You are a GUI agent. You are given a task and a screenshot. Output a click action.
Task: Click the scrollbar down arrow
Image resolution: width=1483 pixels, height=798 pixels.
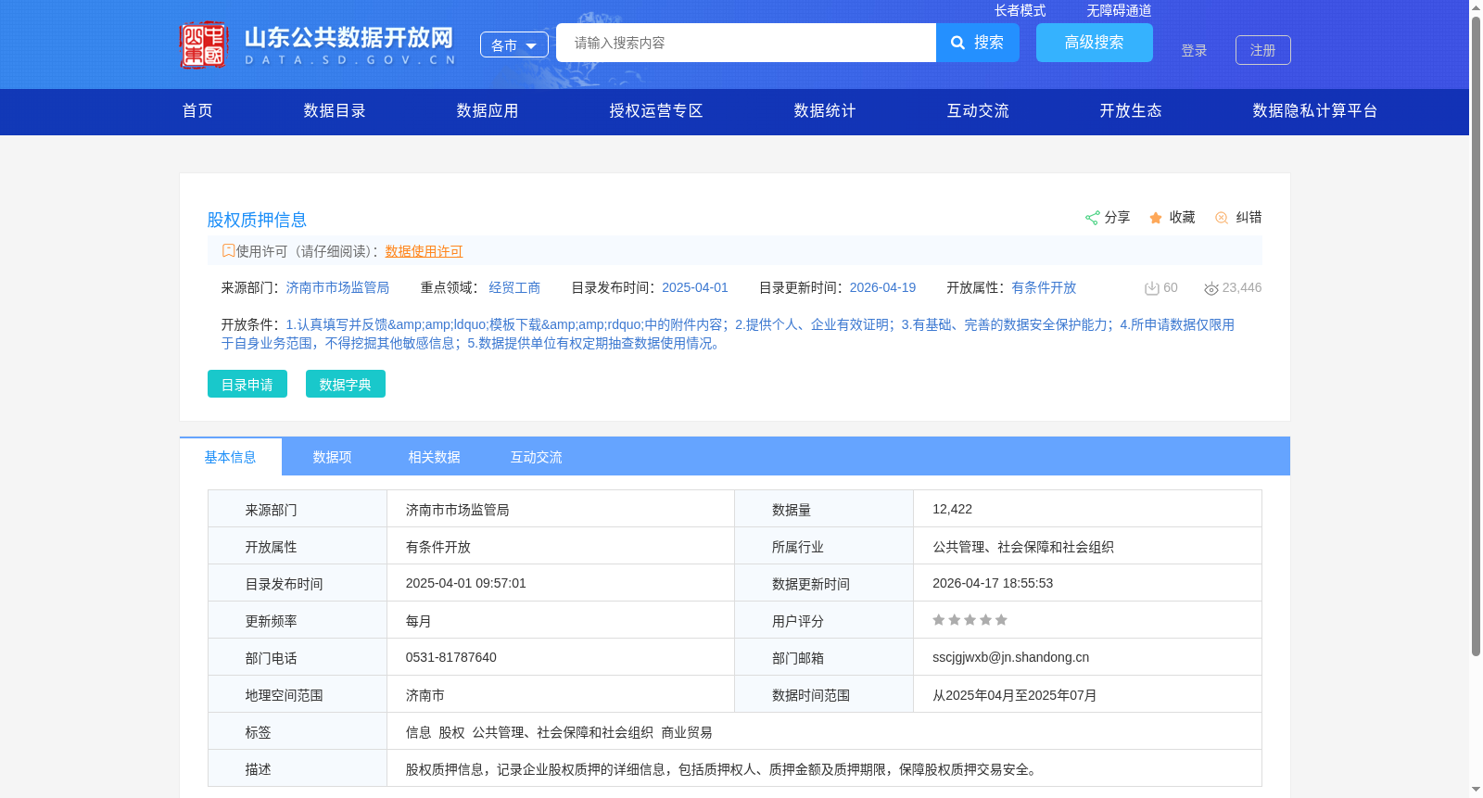click(1476, 791)
